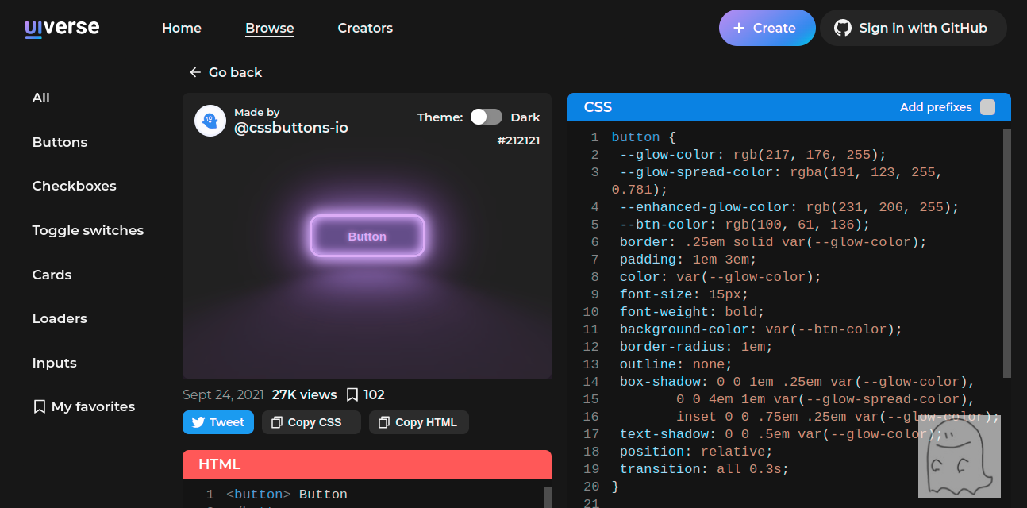1027x508 pixels.
Task: Open the Cards category
Action: click(x=52, y=275)
